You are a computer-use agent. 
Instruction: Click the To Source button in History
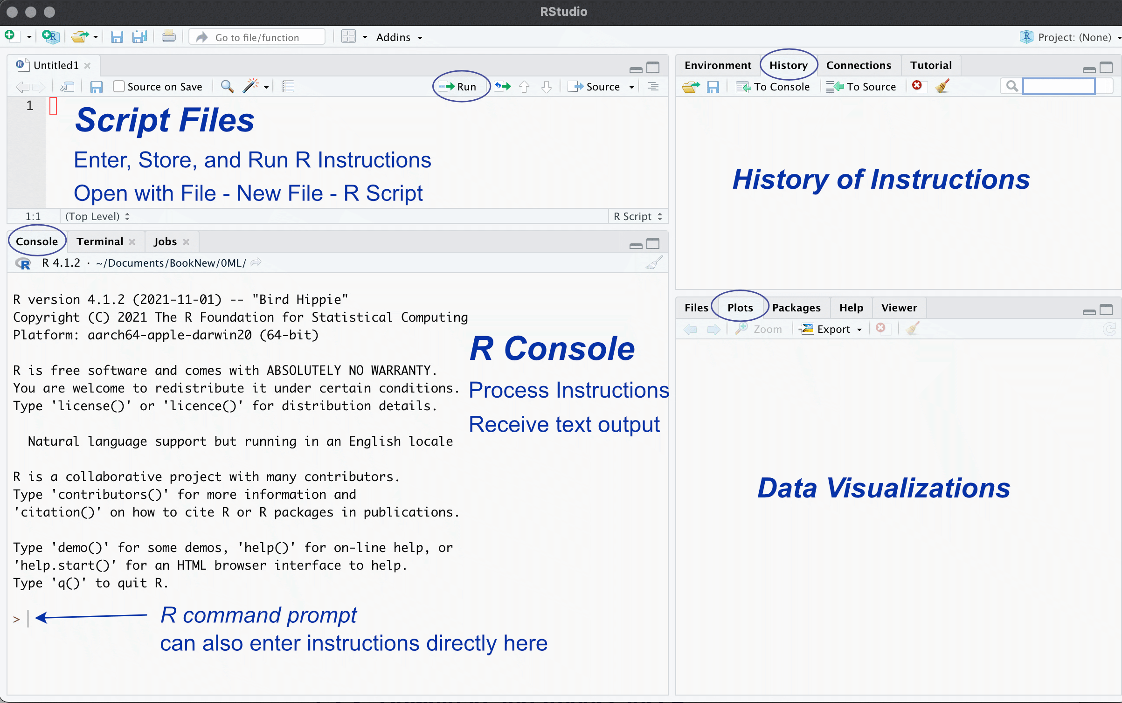coord(862,87)
